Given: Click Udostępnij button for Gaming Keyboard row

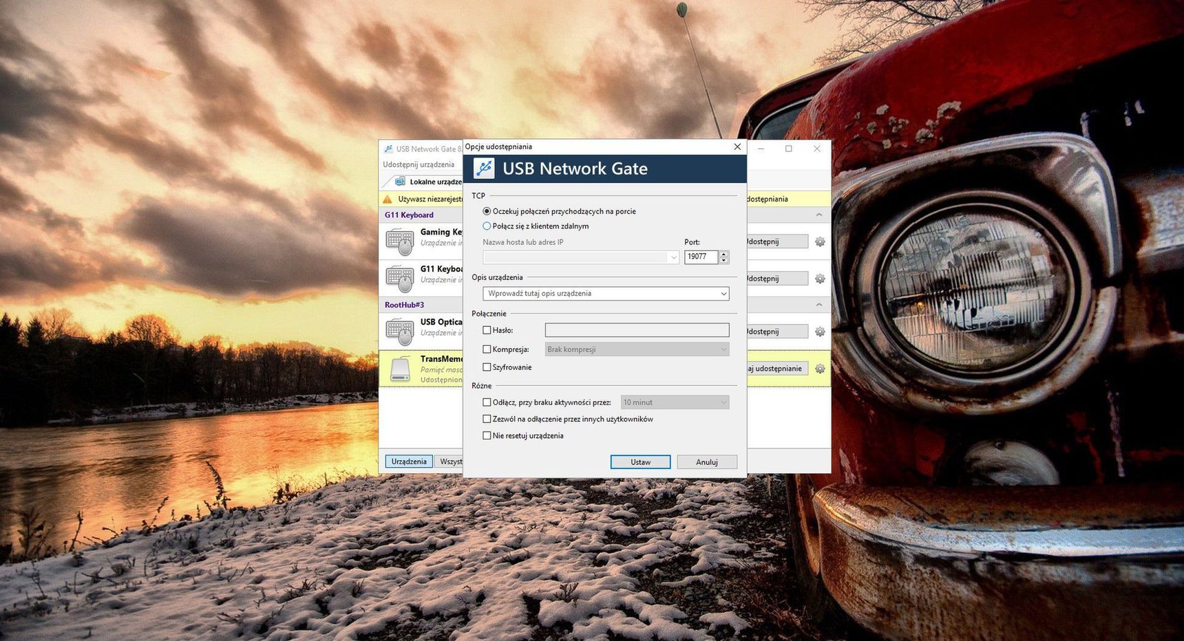Looking at the screenshot, I should (x=777, y=241).
